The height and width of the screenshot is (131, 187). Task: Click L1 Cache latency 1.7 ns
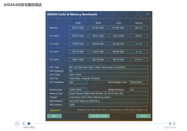[139, 44]
